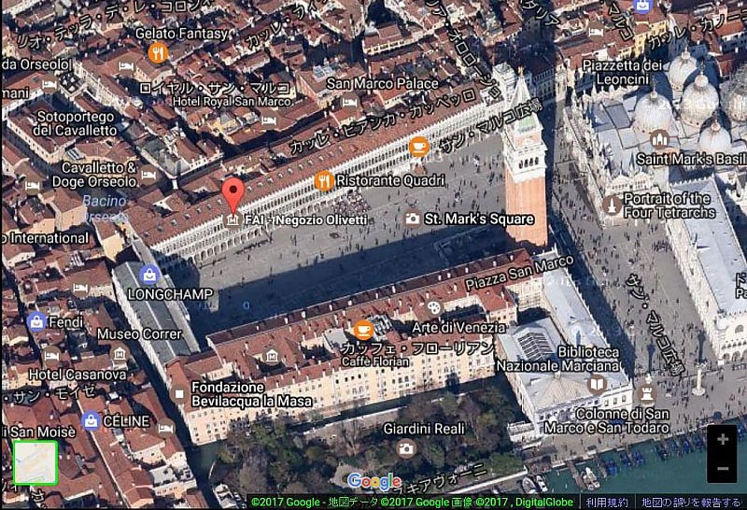Viewport: 747px width, 510px height.
Task: Click the San Marco Palace hotel bed icon
Action: [349, 102]
